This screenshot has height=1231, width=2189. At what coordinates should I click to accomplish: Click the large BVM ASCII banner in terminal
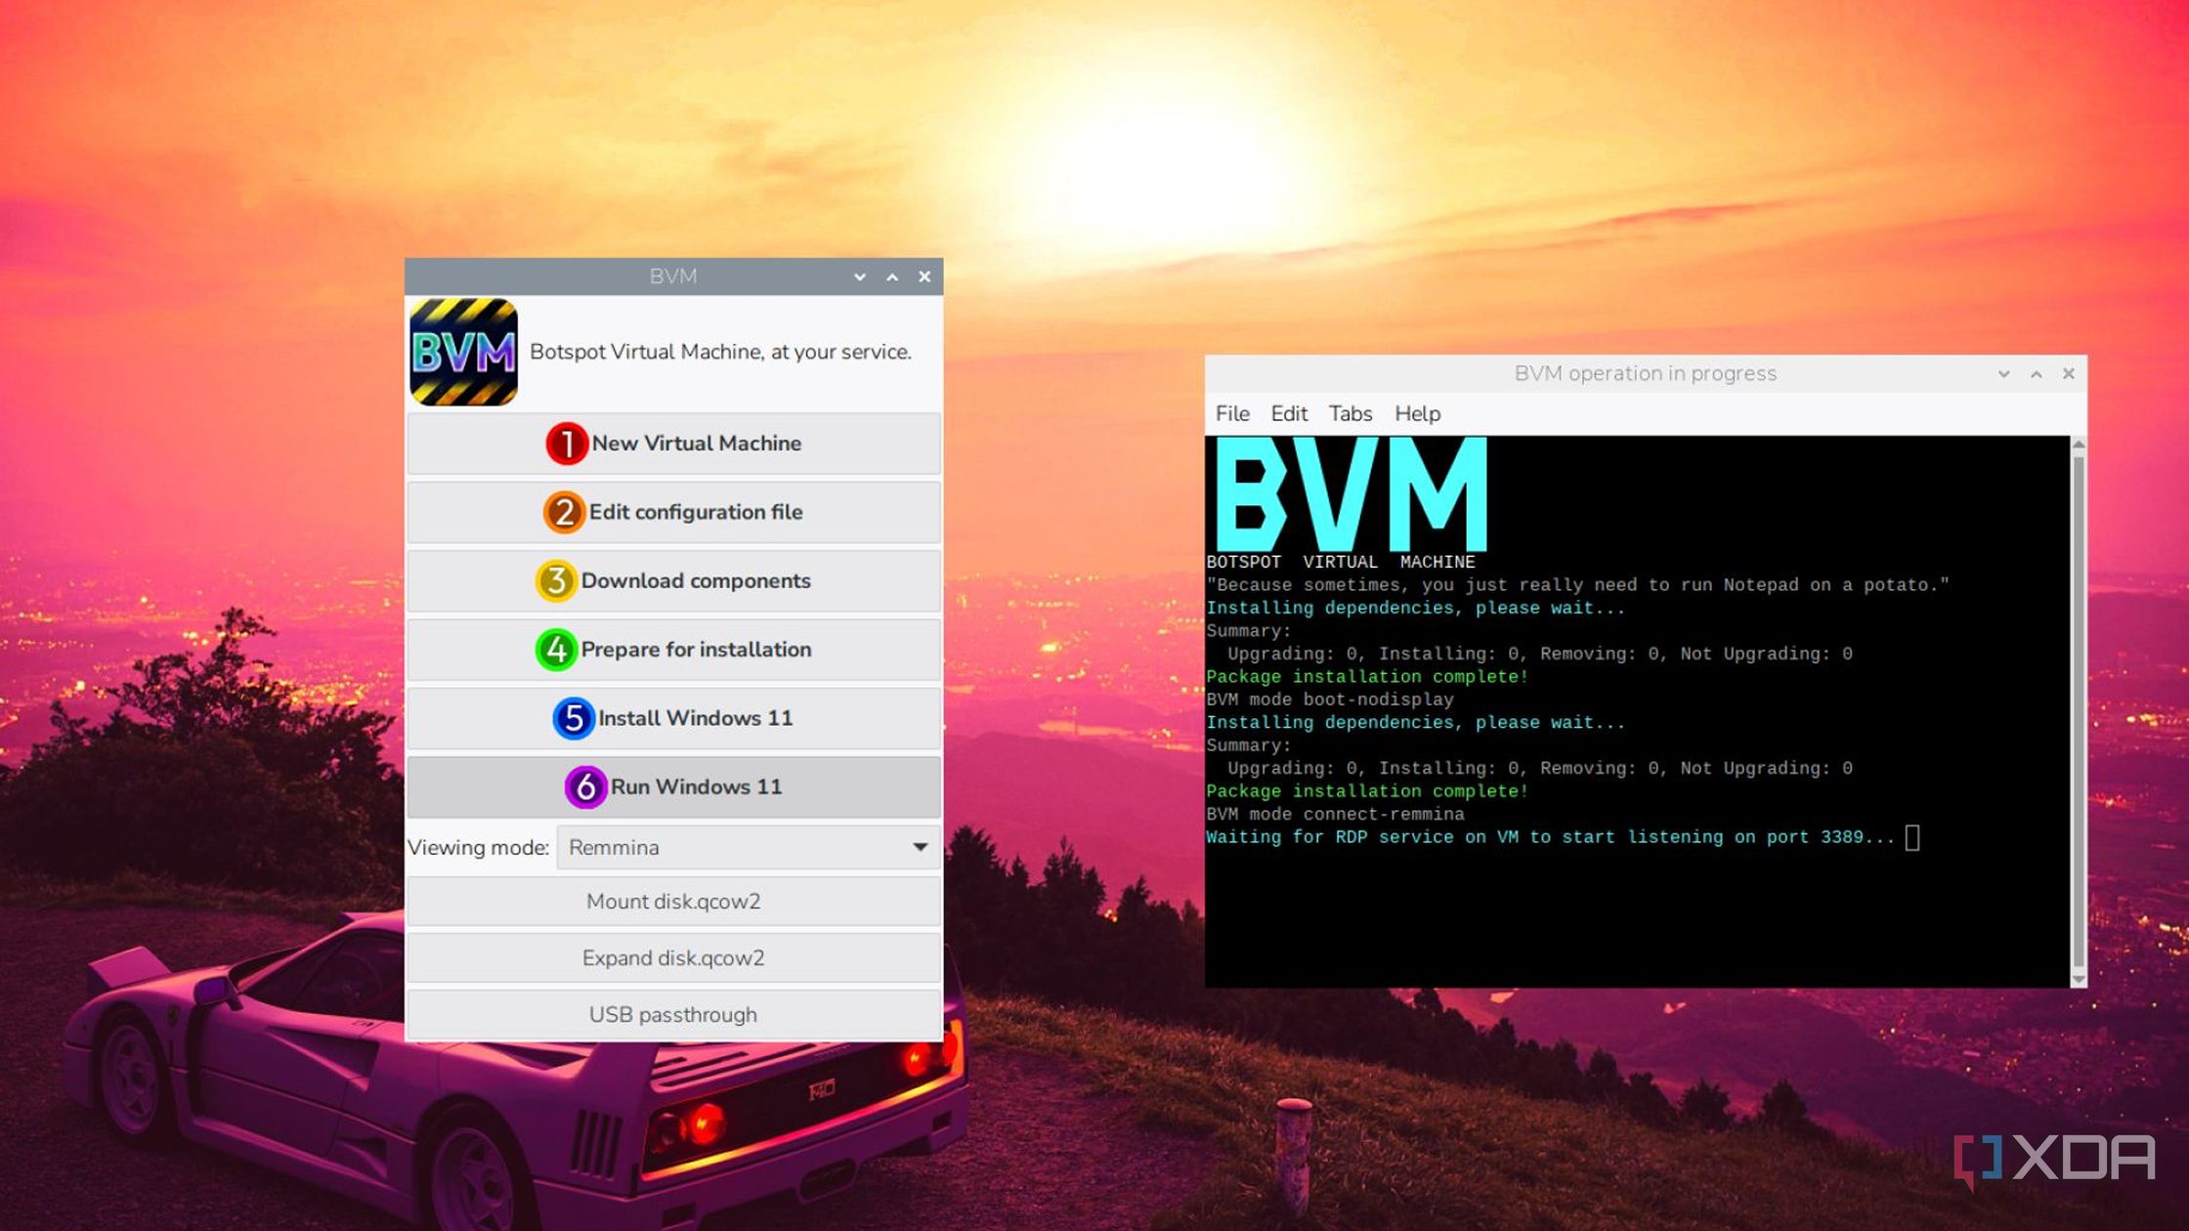click(1351, 494)
